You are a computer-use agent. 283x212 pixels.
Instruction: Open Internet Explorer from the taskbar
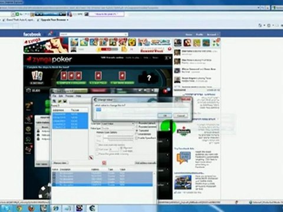(56, 208)
